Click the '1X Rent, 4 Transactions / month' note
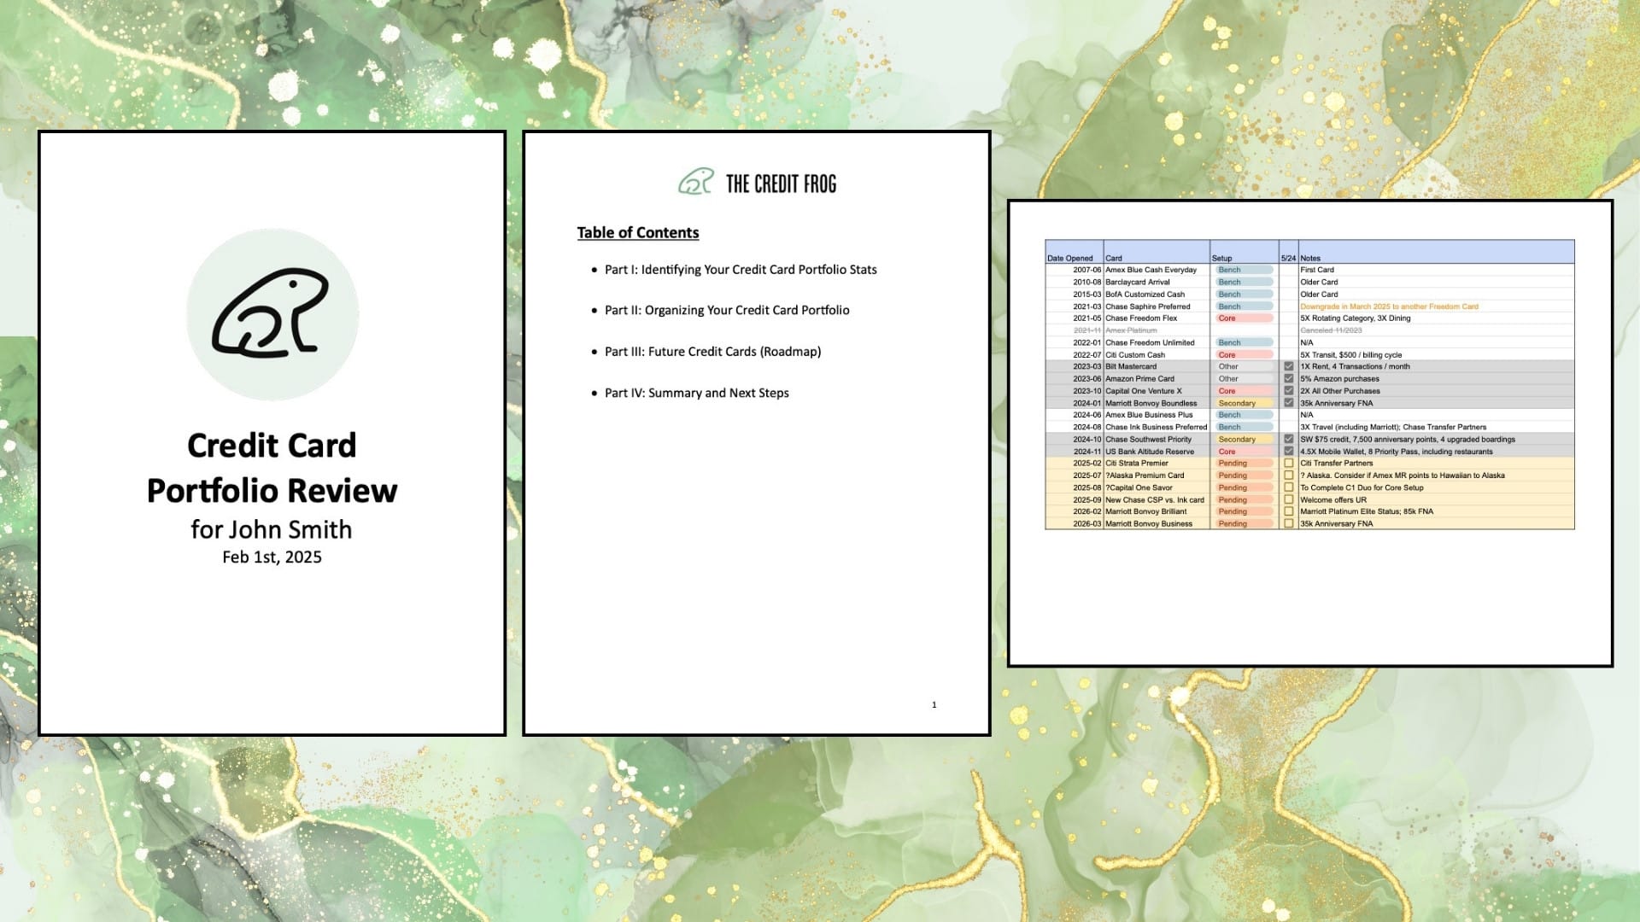Image resolution: width=1640 pixels, height=922 pixels. 1356,366
